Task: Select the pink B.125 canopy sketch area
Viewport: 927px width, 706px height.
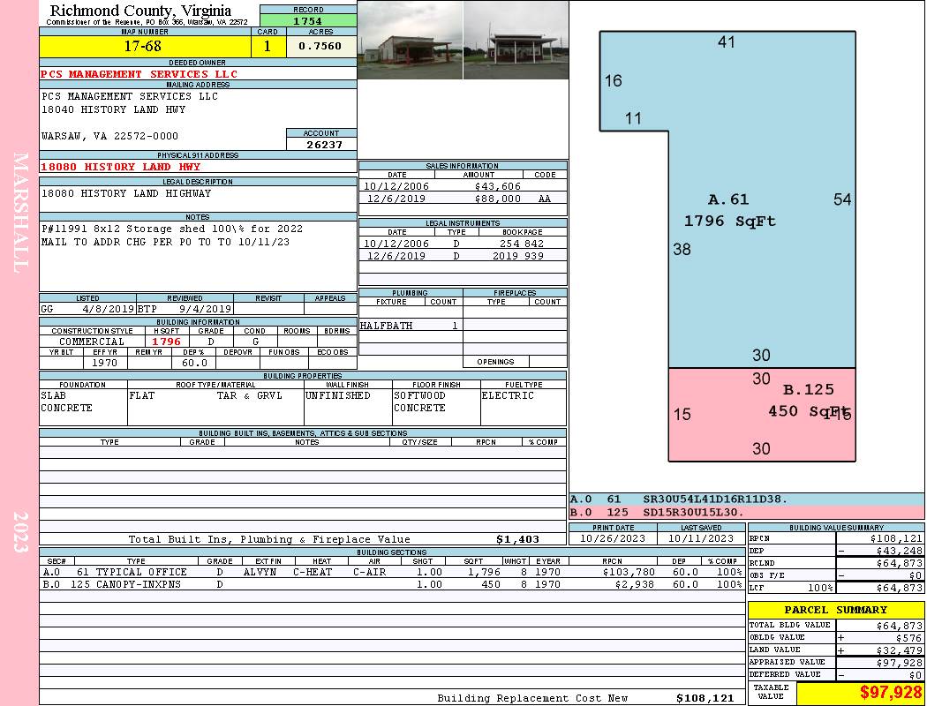Action: tap(761, 414)
